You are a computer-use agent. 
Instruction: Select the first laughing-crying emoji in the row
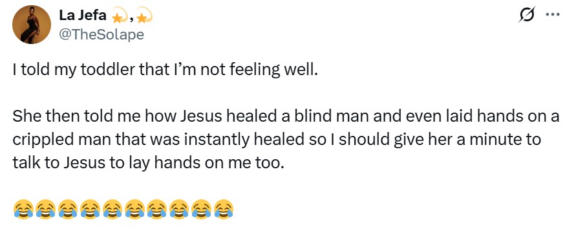pos(23,209)
